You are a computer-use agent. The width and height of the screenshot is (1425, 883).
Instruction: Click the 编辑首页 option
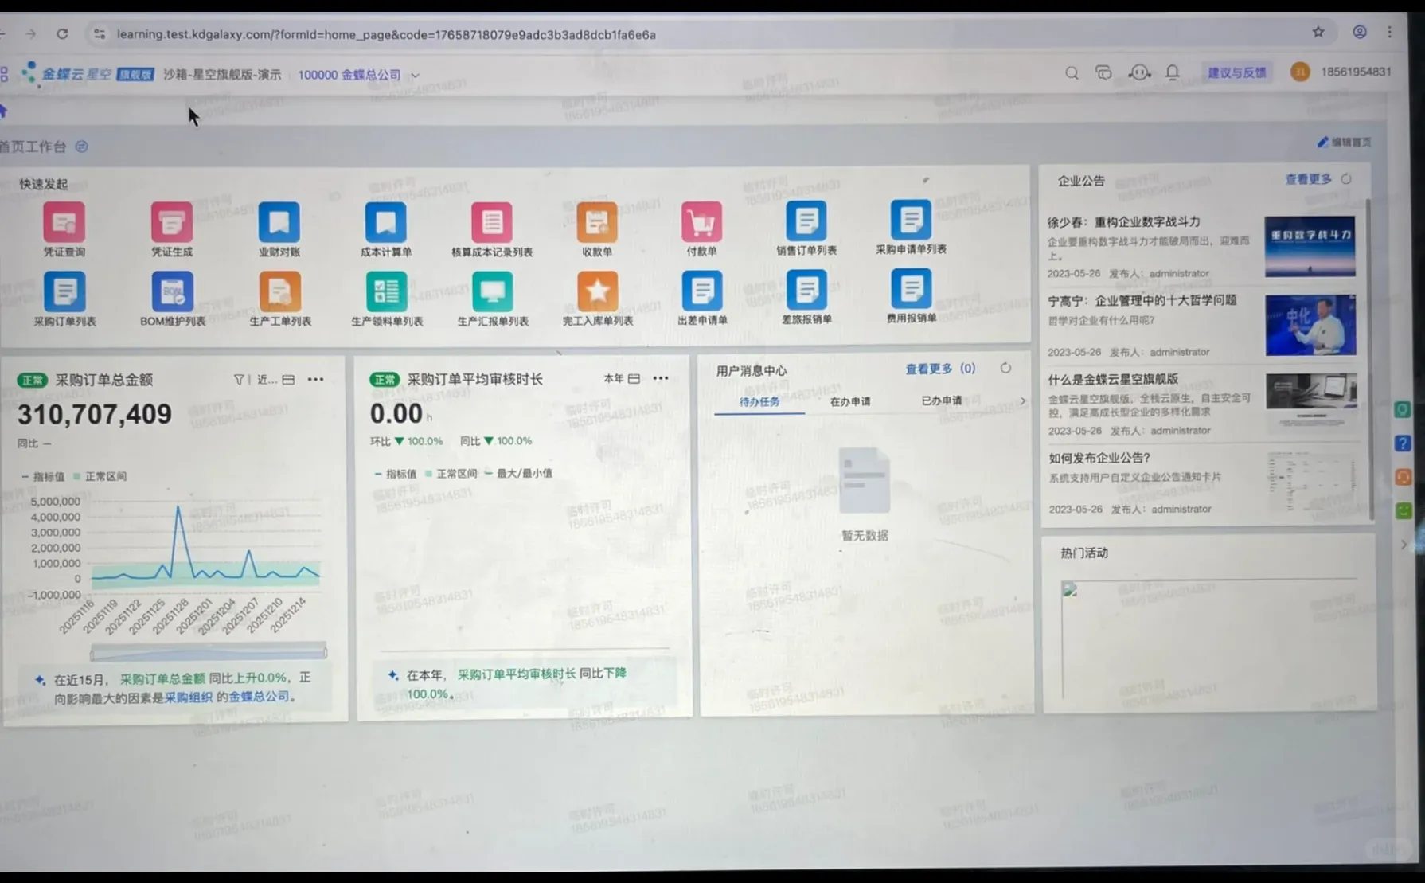click(1346, 142)
